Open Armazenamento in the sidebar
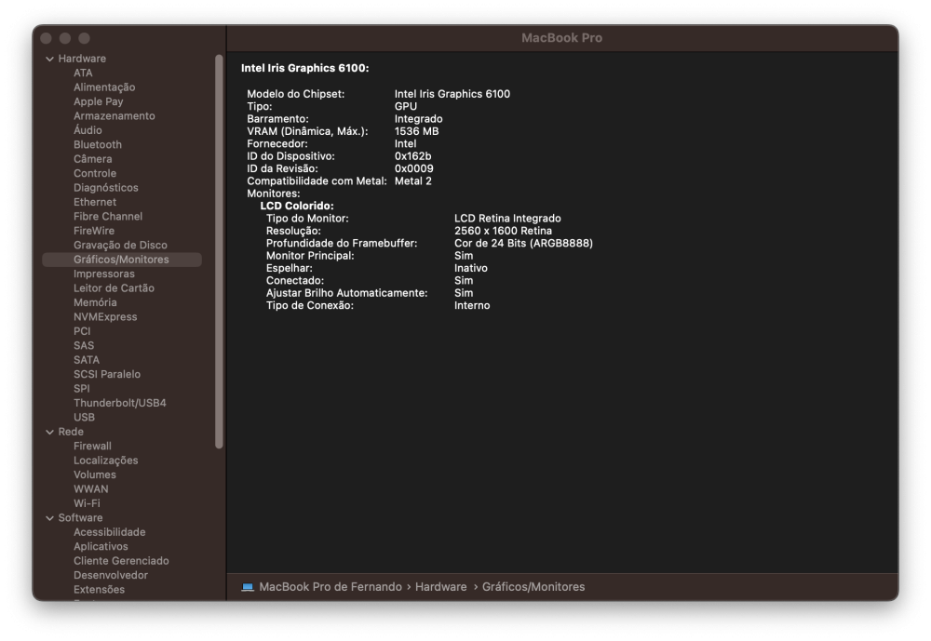The height and width of the screenshot is (641, 931). click(115, 115)
